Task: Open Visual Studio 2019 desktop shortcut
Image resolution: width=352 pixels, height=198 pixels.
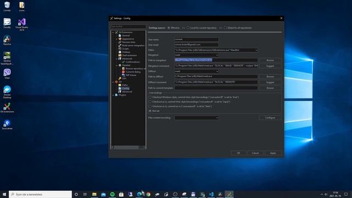Action: click(x=22, y=24)
